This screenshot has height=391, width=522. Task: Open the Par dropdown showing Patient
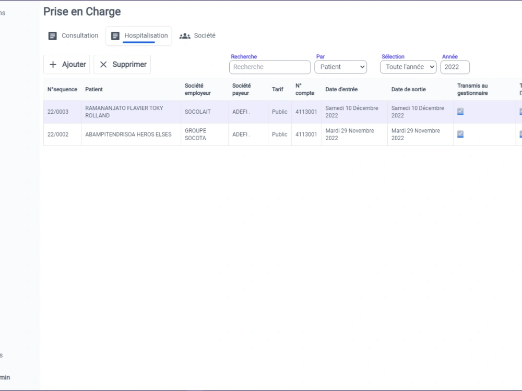coord(340,67)
